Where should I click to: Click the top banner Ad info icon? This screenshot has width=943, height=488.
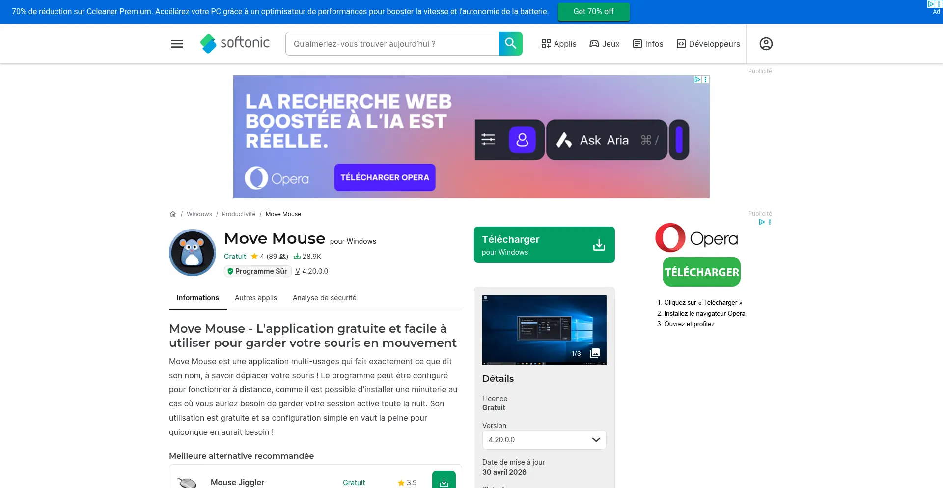[931, 4]
